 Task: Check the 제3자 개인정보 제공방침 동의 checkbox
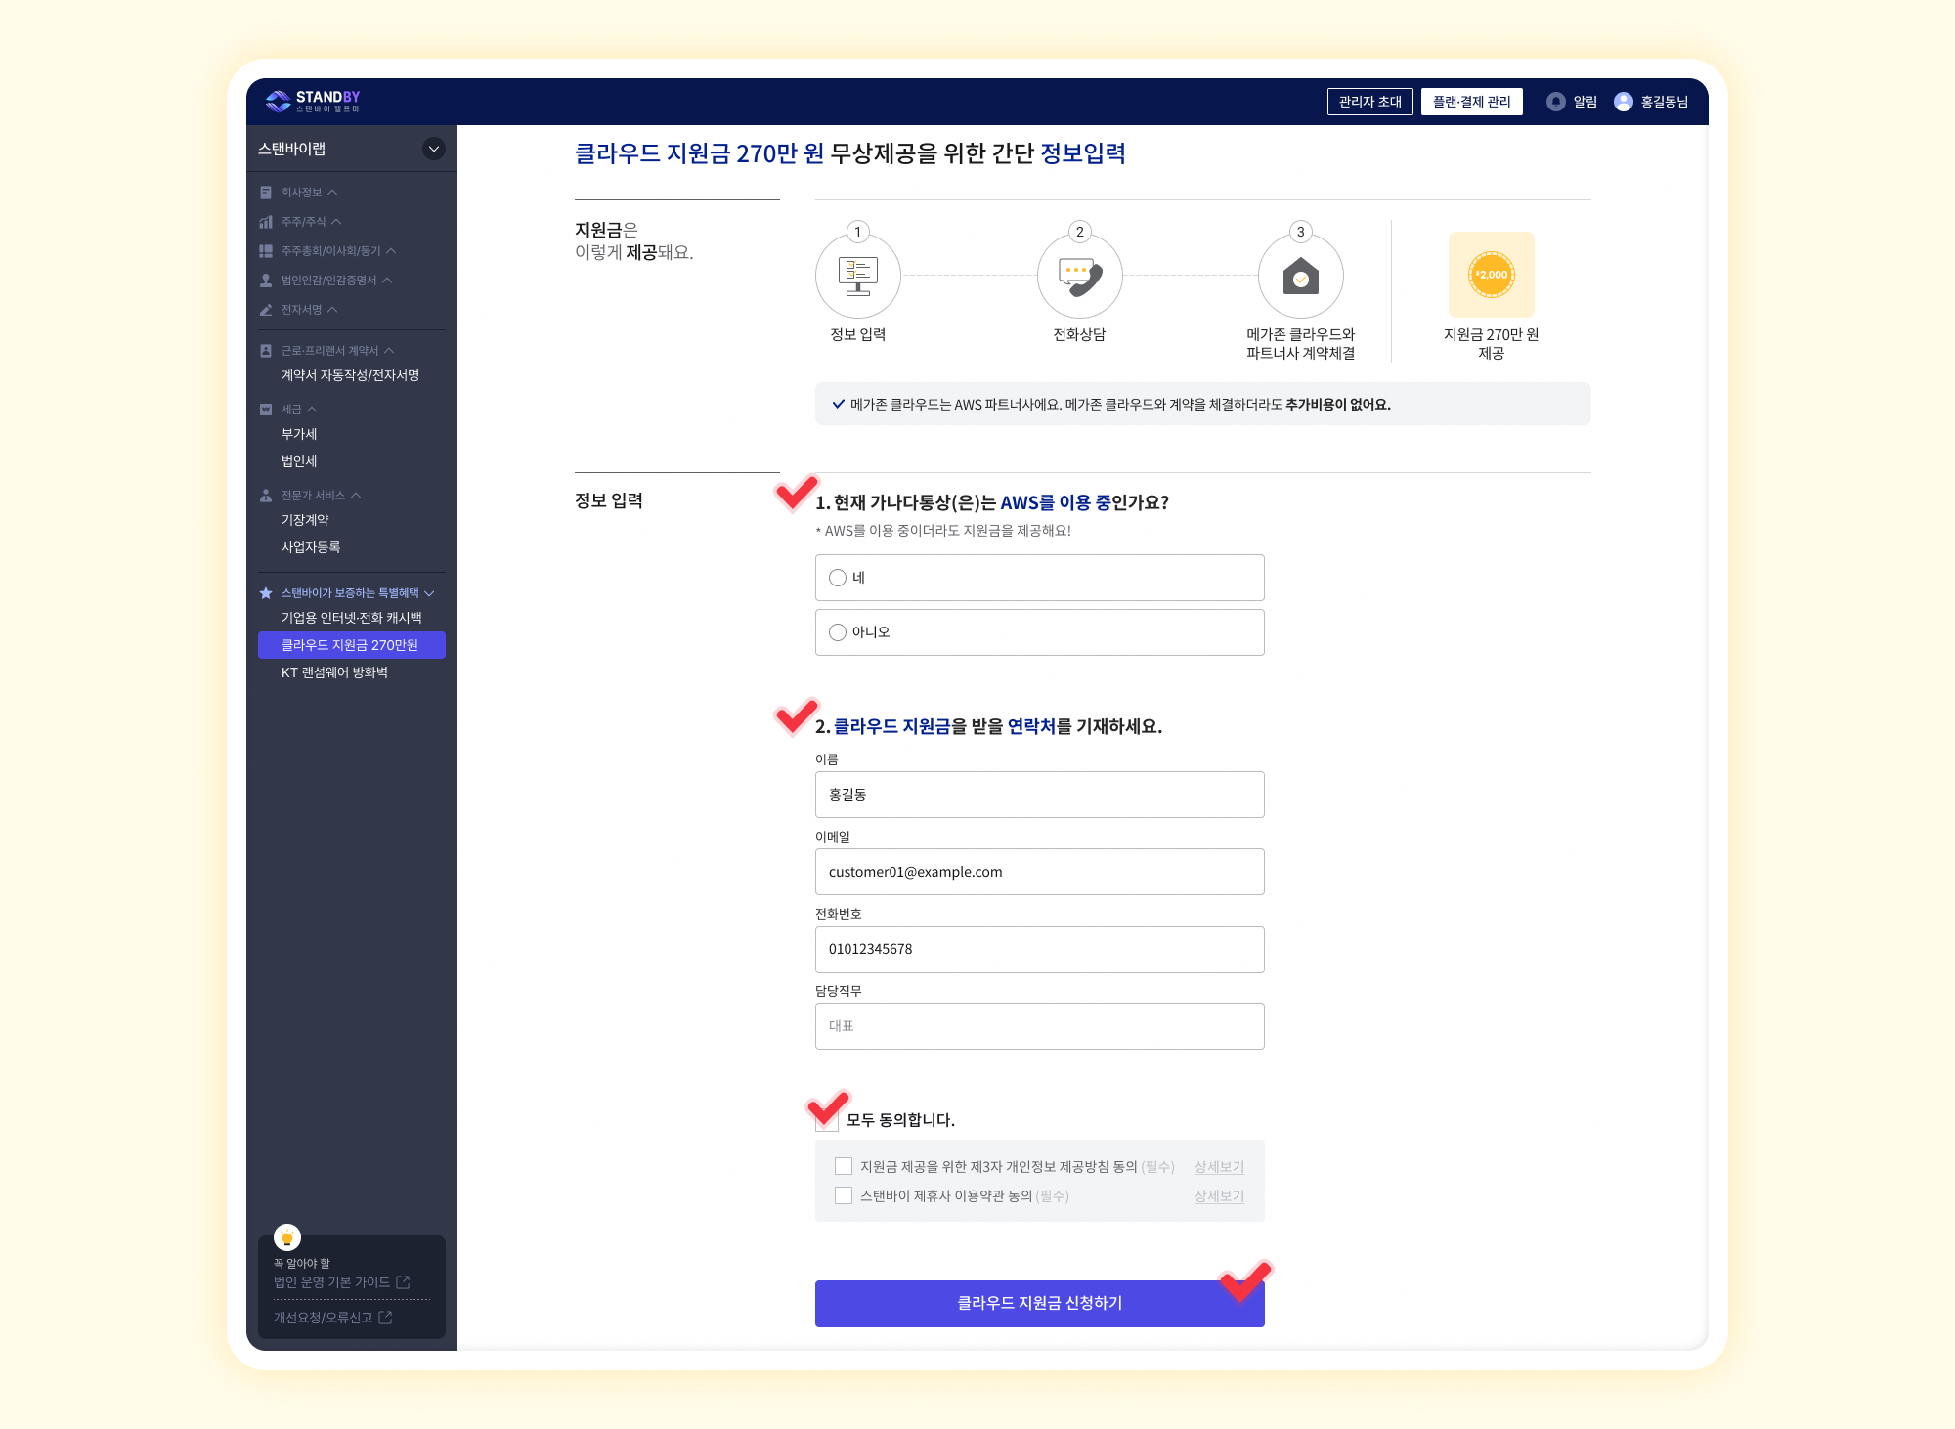pyautogui.click(x=844, y=1166)
